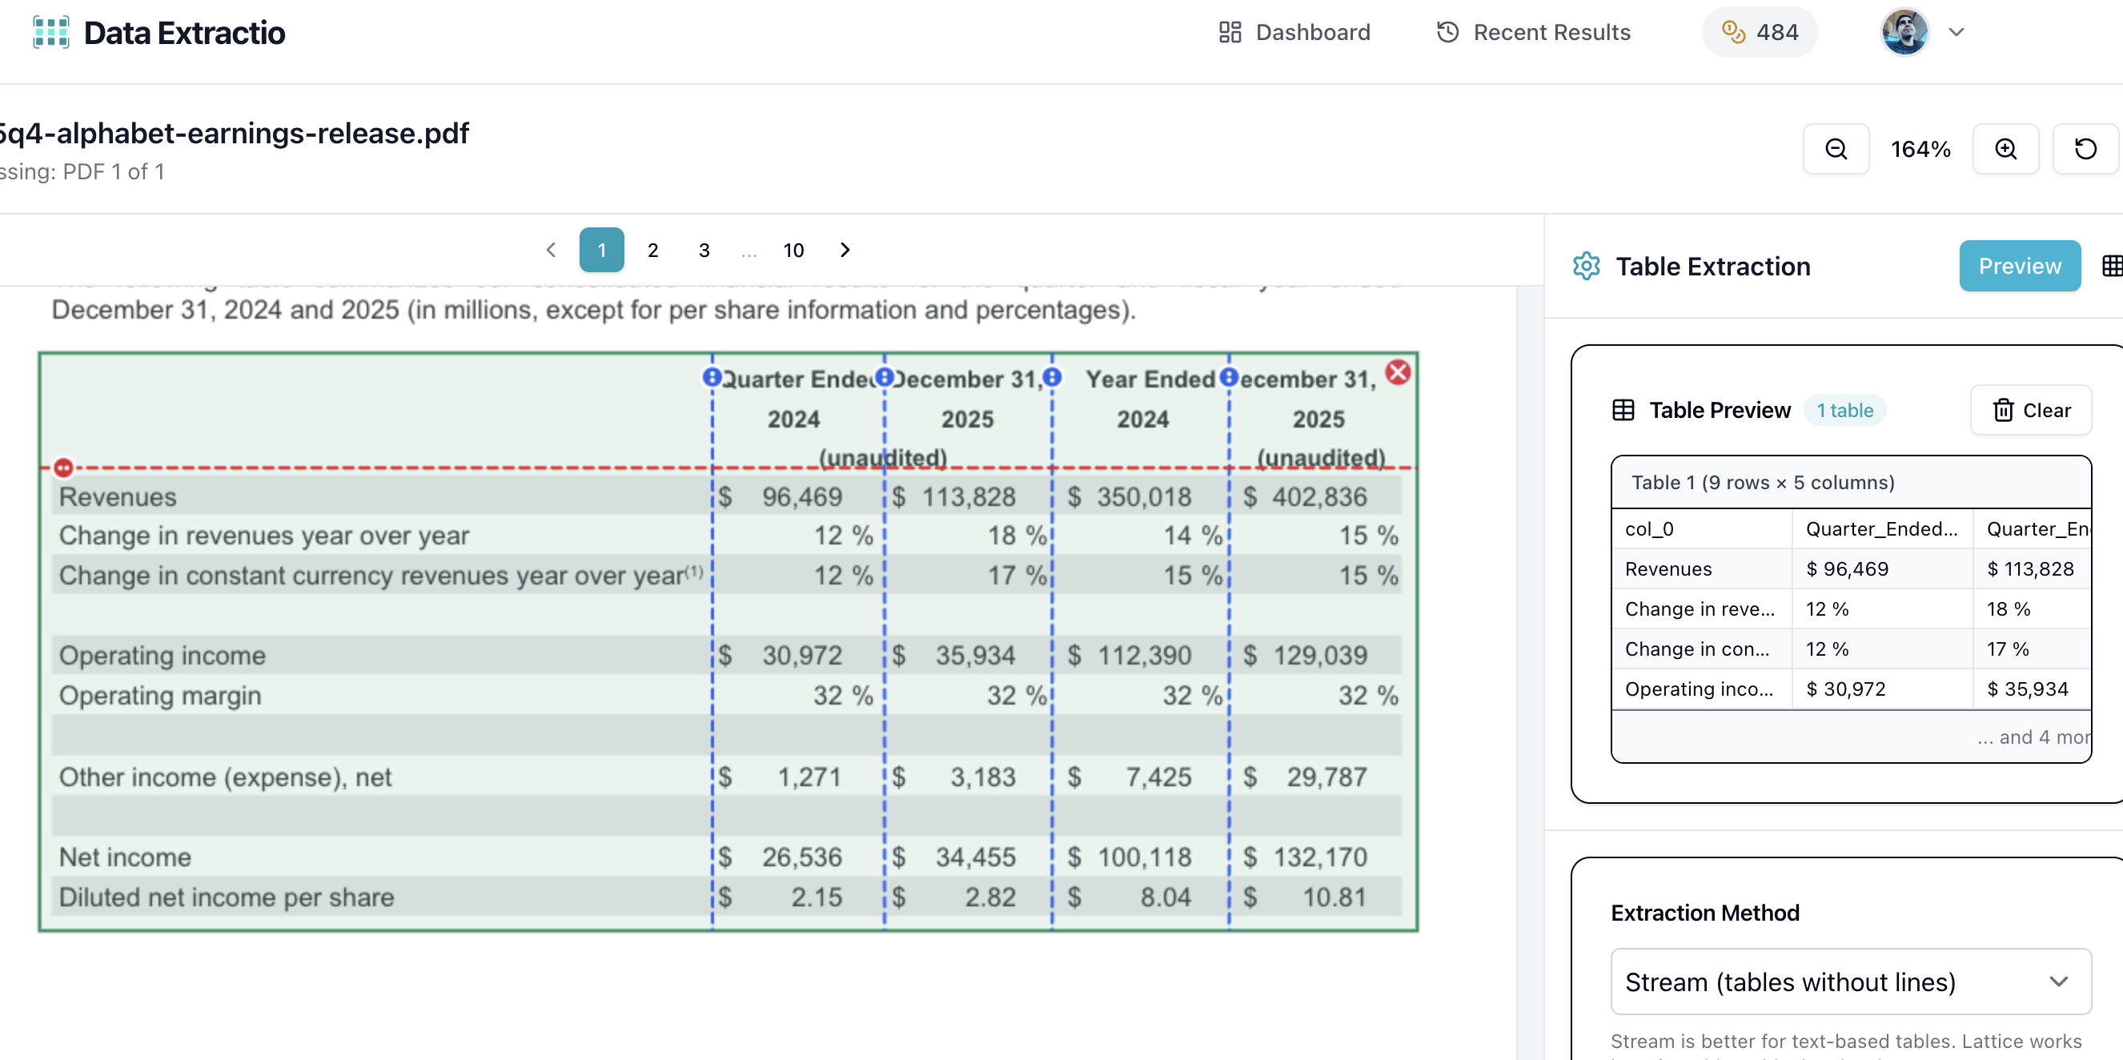Open the user avatar profile
The height and width of the screenshot is (1060, 2123).
pyautogui.click(x=1904, y=32)
